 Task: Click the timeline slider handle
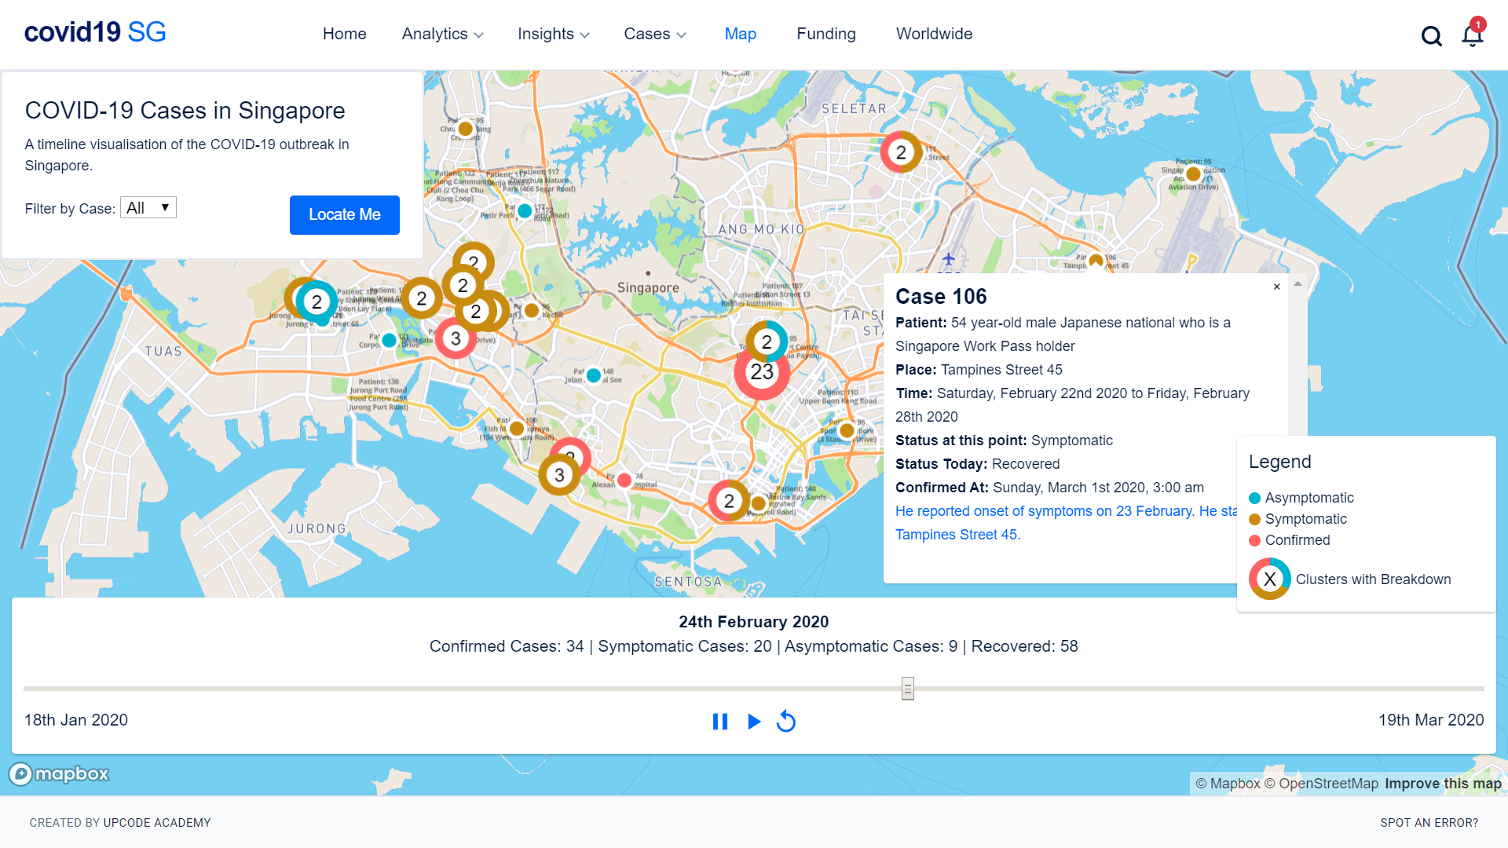tap(908, 689)
